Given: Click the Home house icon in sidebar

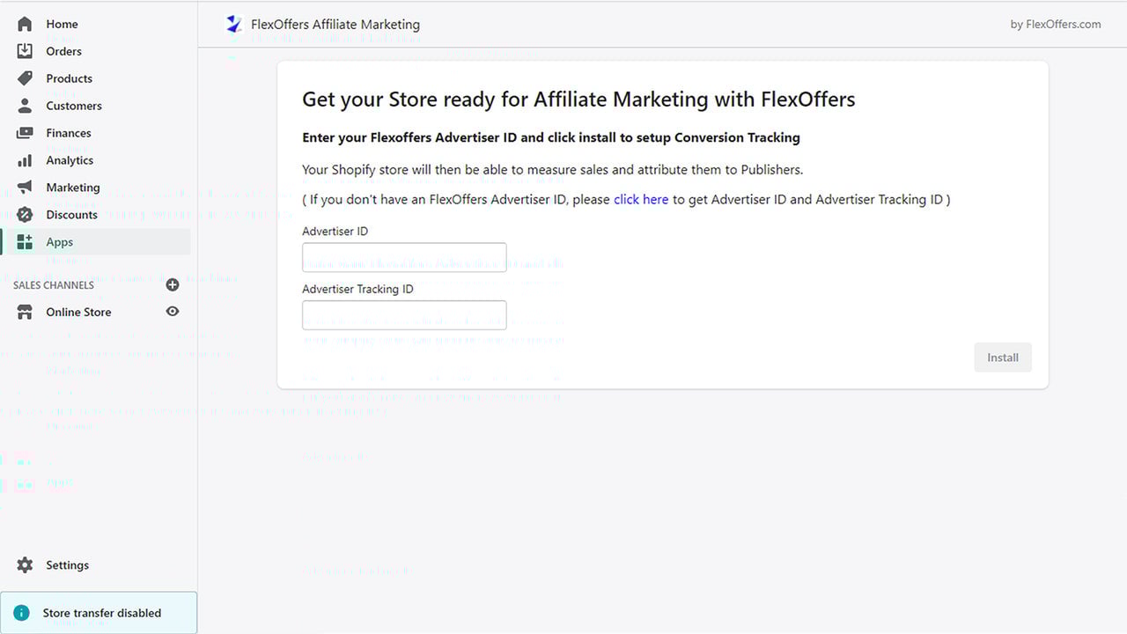Looking at the screenshot, I should (x=25, y=24).
